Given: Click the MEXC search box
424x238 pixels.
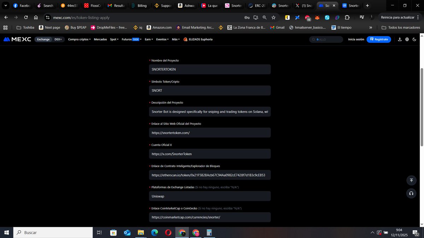Looking at the screenshot, I should pyautogui.click(x=326, y=39).
